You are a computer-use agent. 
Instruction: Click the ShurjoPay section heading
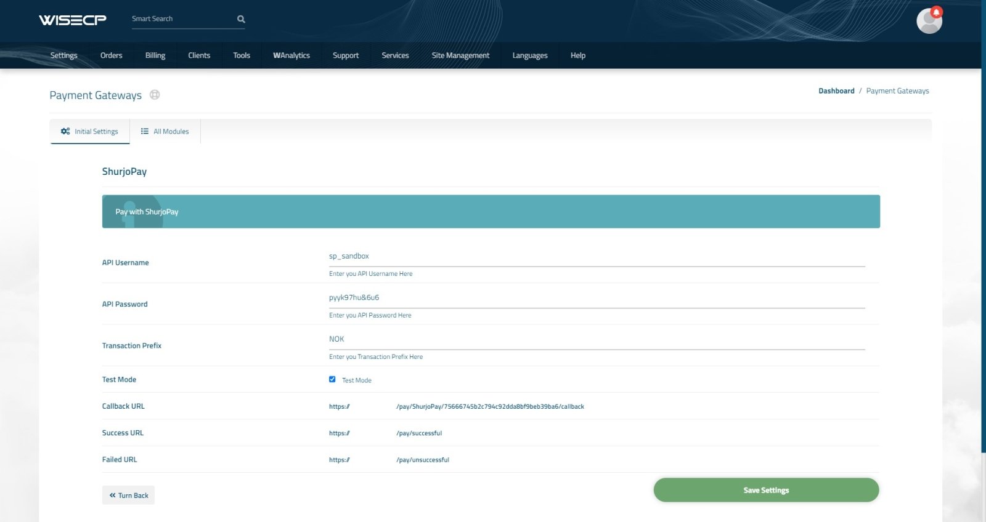click(x=124, y=172)
